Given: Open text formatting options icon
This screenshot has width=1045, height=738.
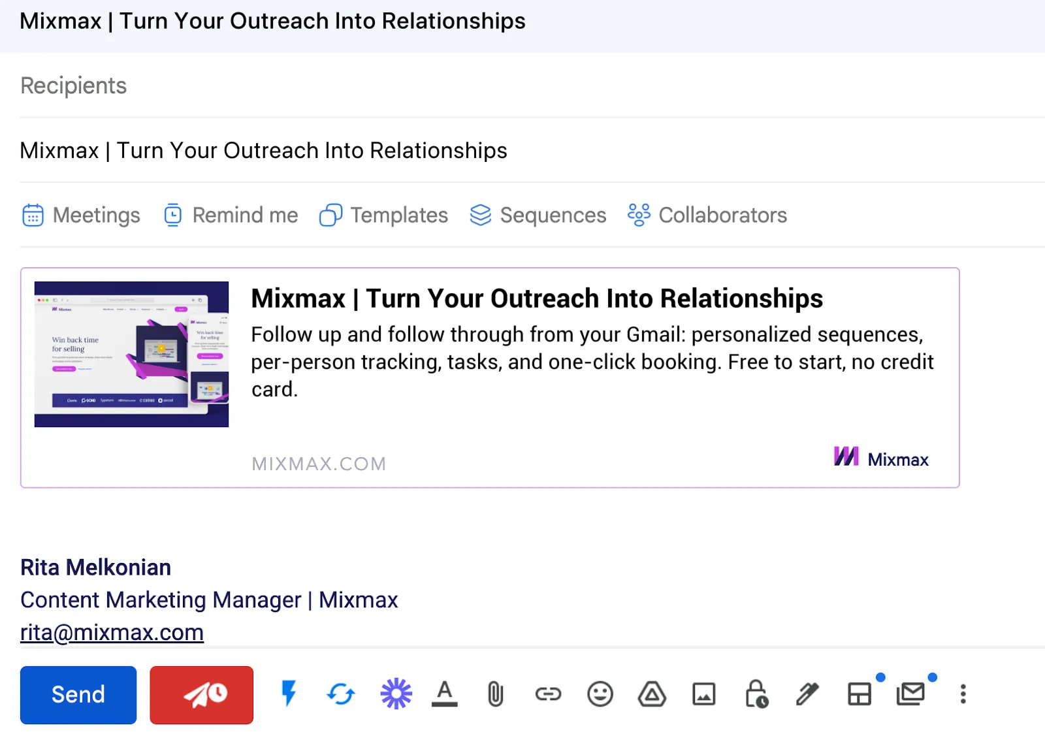Looking at the screenshot, I should click(x=445, y=694).
